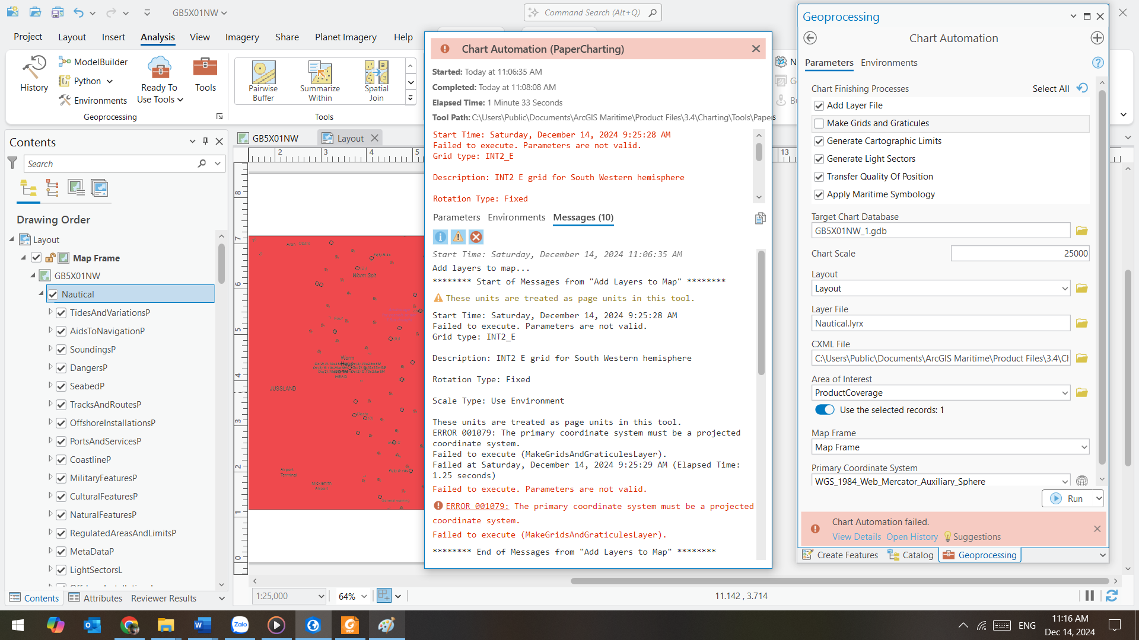1139x640 pixels.
Task: Switch to the Environments tab in Geoprocessing
Action: pyautogui.click(x=888, y=62)
